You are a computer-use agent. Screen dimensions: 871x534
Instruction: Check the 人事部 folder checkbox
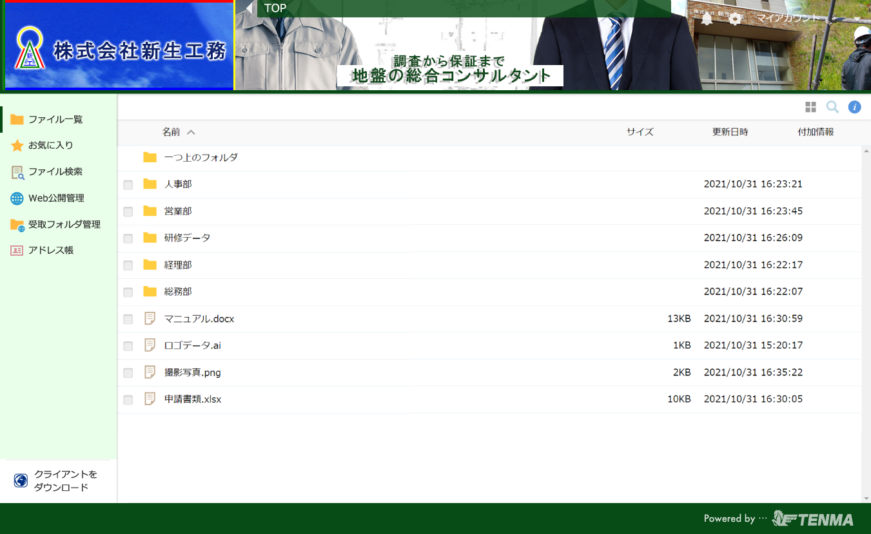pos(128,185)
